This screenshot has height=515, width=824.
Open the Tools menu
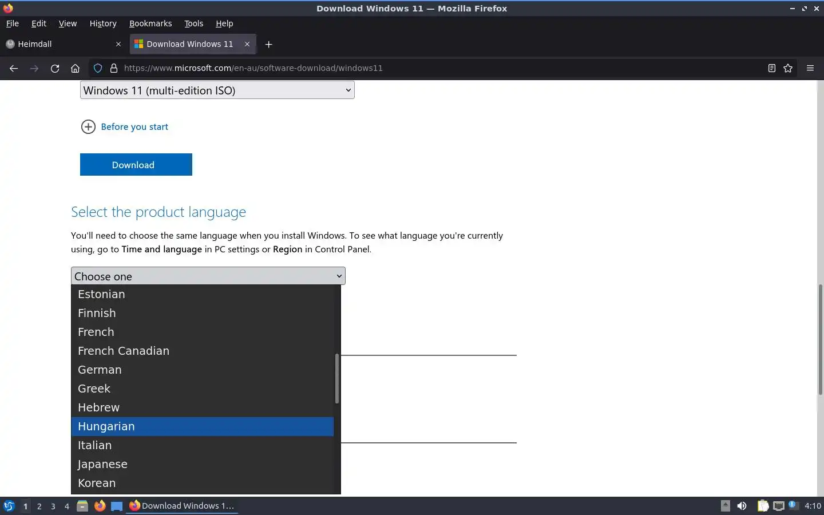pos(194,23)
